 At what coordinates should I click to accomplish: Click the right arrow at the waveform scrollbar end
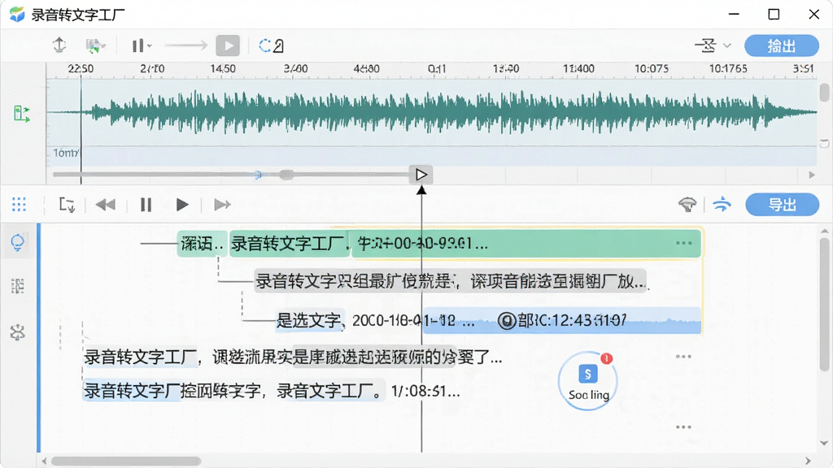(811, 175)
